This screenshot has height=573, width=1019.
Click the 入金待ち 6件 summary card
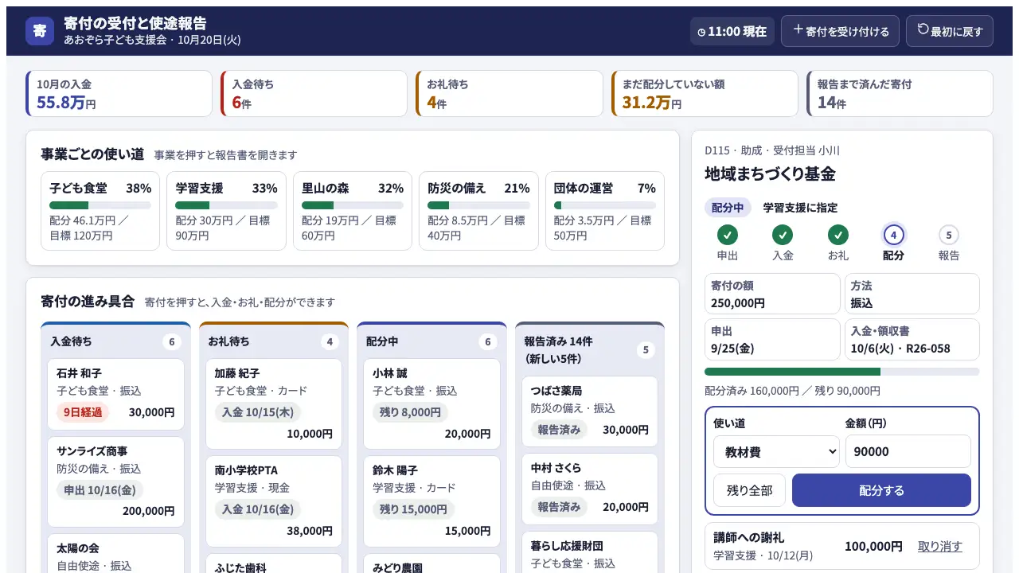[x=314, y=94]
